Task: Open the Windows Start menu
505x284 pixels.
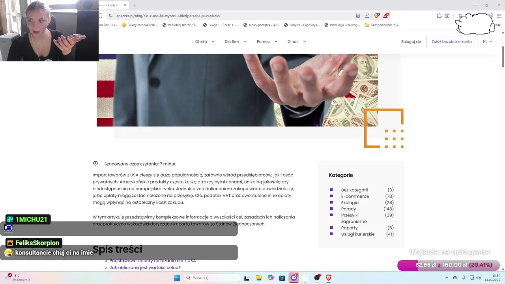Action: pyautogui.click(x=177, y=278)
